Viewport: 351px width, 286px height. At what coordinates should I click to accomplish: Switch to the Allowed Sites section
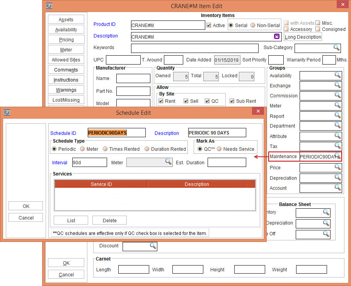(66, 60)
